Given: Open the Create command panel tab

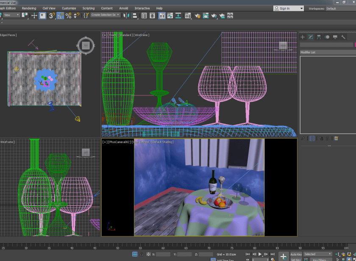Looking at the screenshot, I should pos(303,37).
